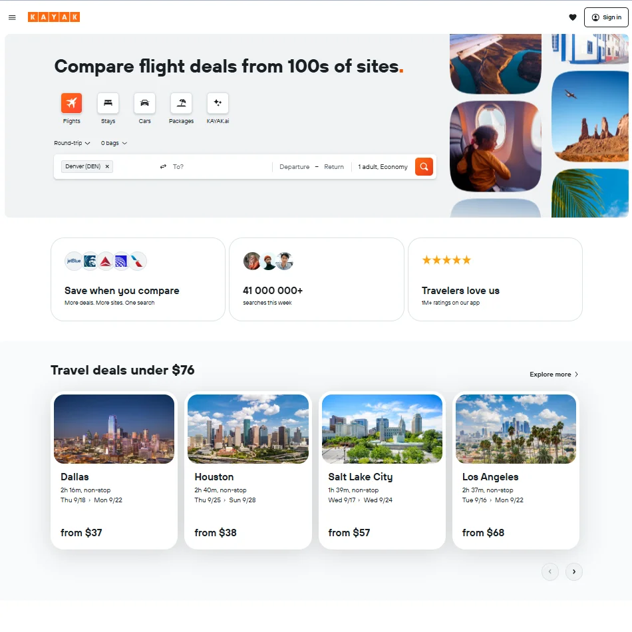Screen dimensions: 632x632
Task: Open the Departure date field
Action: pyautogui.click(x=294, y=167)
